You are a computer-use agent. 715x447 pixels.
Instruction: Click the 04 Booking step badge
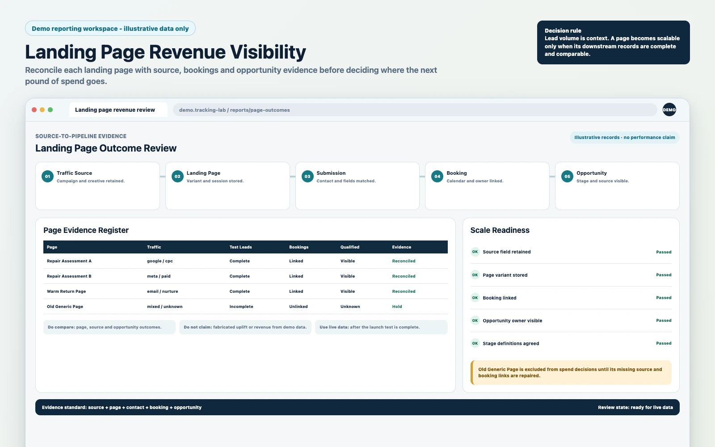coord(437,176)
